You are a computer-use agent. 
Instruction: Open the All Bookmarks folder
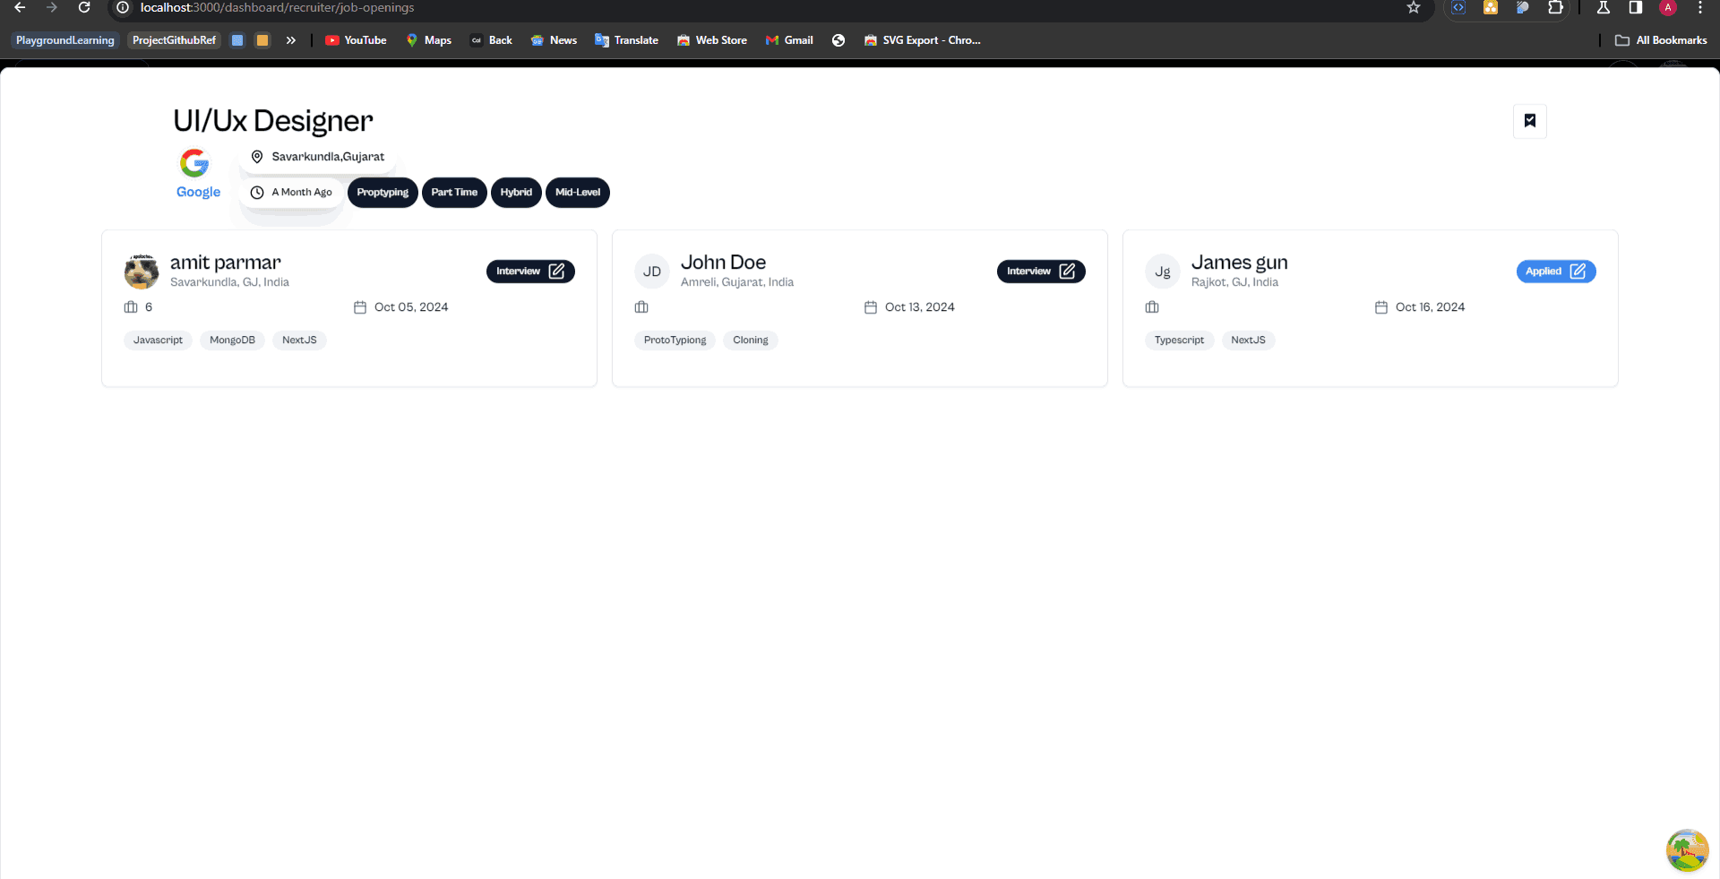coord(1662,40)
